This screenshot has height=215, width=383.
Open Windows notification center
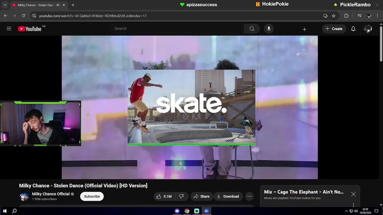tap(376, 211)
